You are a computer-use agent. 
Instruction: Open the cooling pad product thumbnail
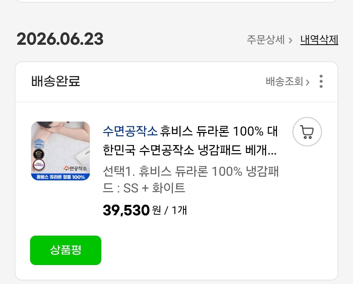pos(60,151)
